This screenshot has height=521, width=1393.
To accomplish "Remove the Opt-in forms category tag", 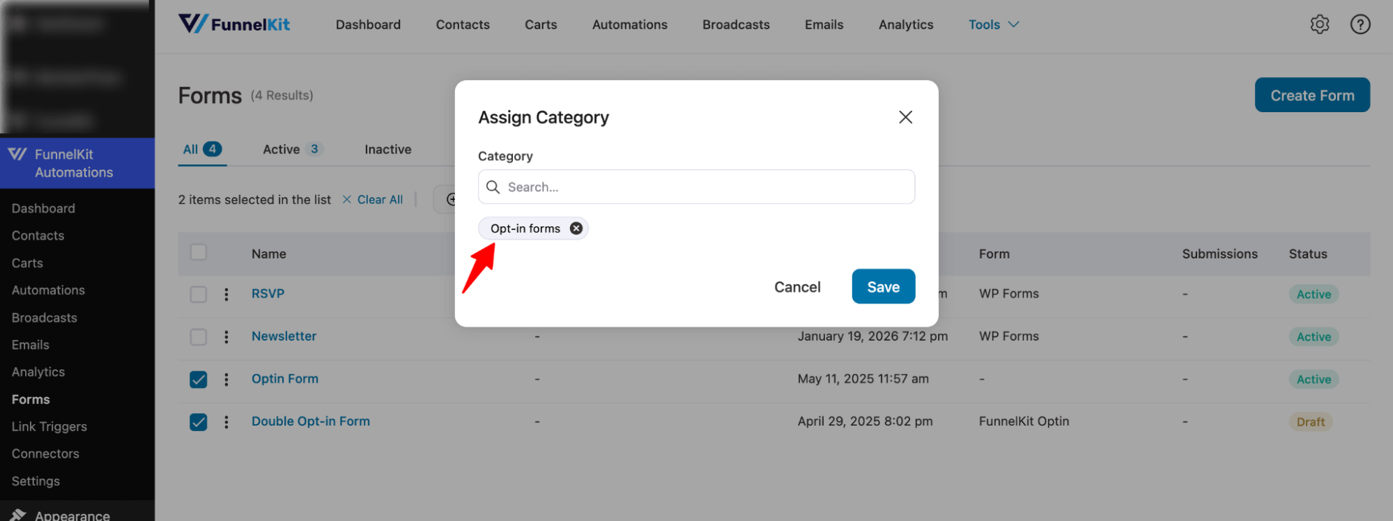I will click(576, 228).
